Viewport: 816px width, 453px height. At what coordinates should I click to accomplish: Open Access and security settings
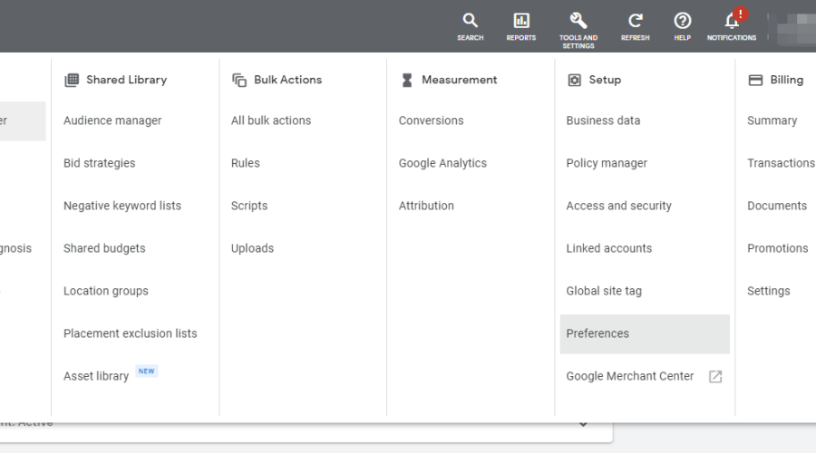click(x=618, y=206)
